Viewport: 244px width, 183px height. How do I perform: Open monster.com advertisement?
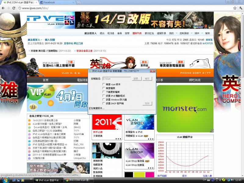click(x=185, y=109)
